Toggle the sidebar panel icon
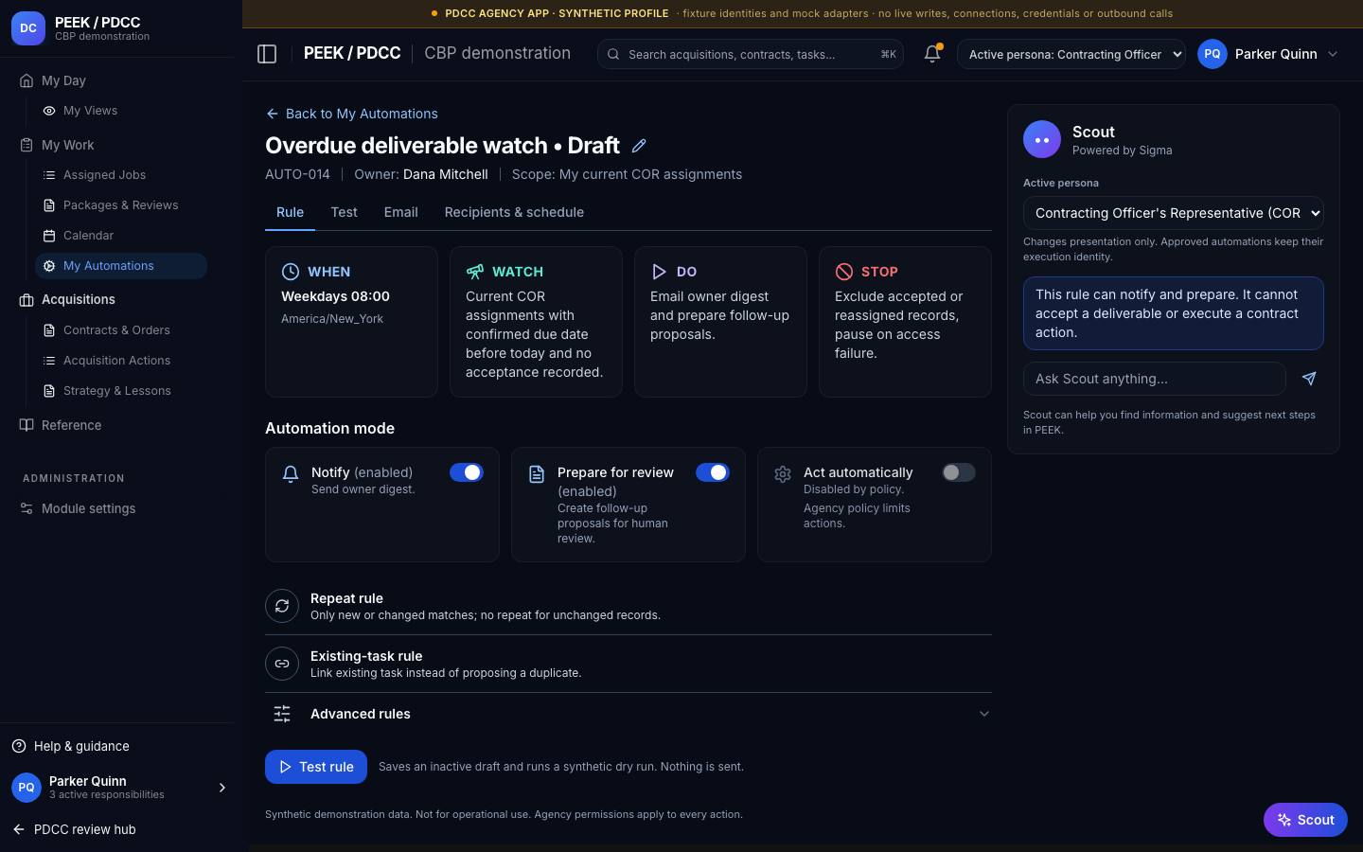The image size is (1363, 852). click(267, 54)
